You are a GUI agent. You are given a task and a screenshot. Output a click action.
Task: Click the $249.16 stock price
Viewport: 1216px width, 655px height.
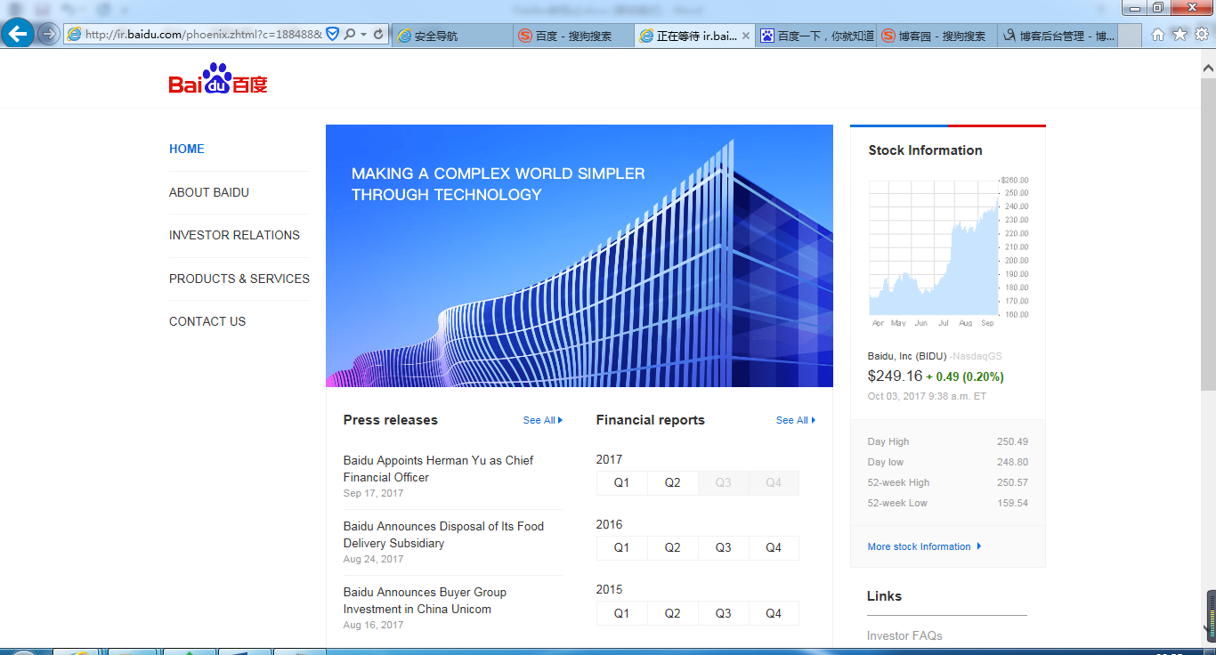(895, 376)
